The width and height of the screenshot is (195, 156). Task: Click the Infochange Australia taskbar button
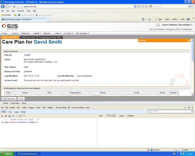[x=28, y=154]
